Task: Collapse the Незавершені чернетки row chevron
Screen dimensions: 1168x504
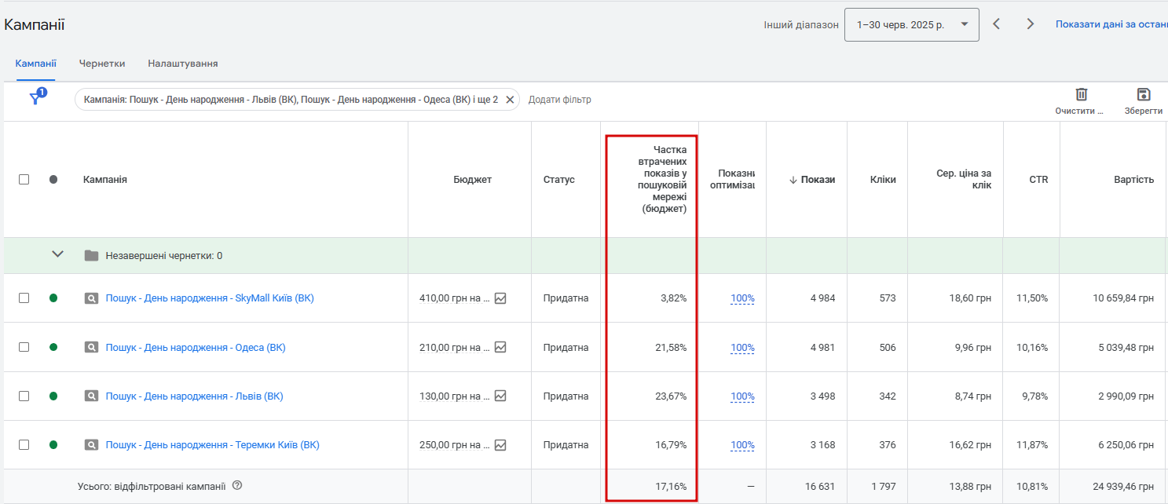Action: tap(57, 254)
